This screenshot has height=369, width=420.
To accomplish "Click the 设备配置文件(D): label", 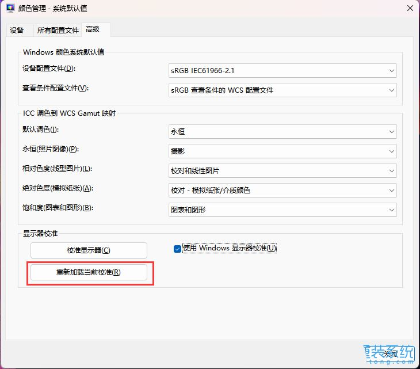I will [x=49, y=69].
